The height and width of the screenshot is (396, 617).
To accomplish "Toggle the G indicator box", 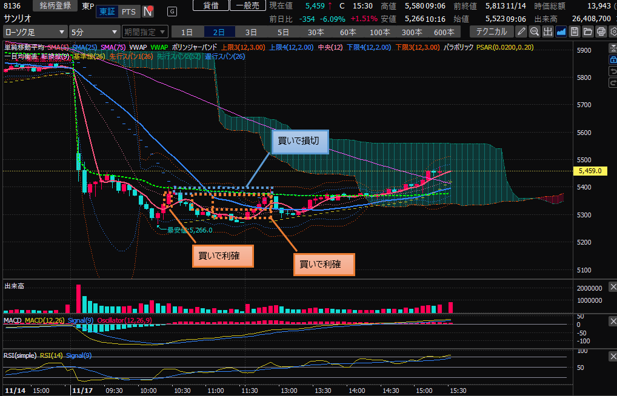I will 173,12.
